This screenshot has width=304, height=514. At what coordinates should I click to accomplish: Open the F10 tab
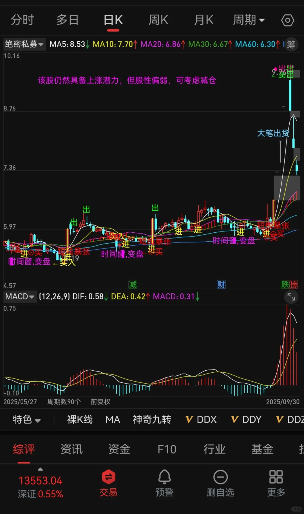click(167, 449)
